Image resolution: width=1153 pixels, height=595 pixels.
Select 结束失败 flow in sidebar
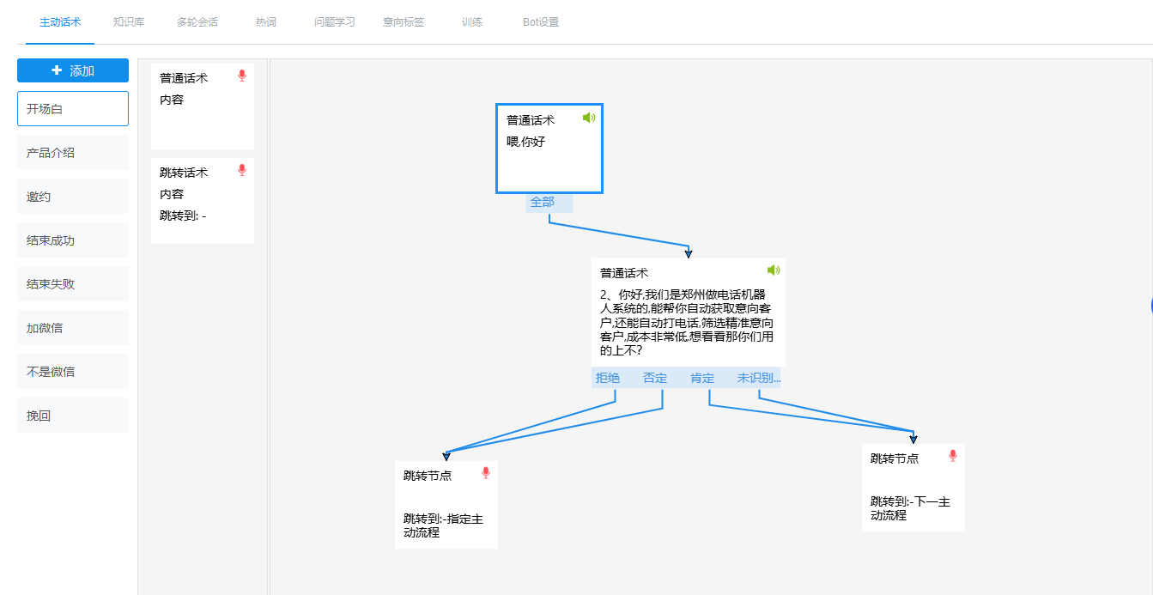pos(73,284)
